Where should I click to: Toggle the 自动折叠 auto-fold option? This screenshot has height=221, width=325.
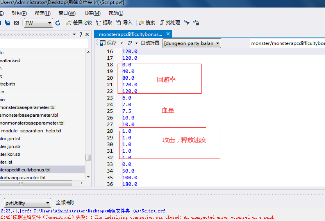coord(150,43)
